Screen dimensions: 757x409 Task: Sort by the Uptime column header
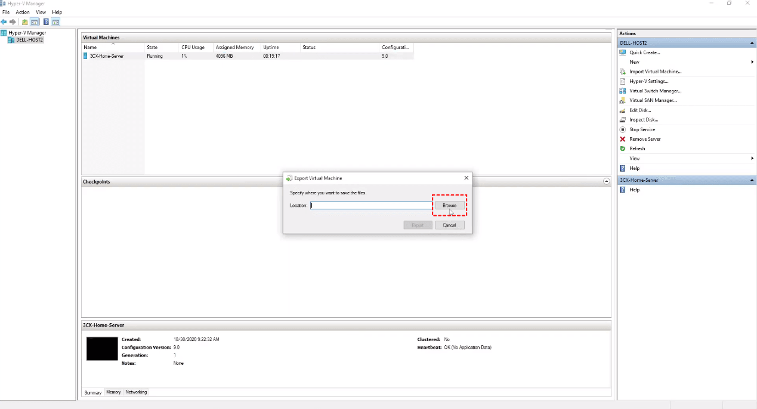[x=280, y=47]
